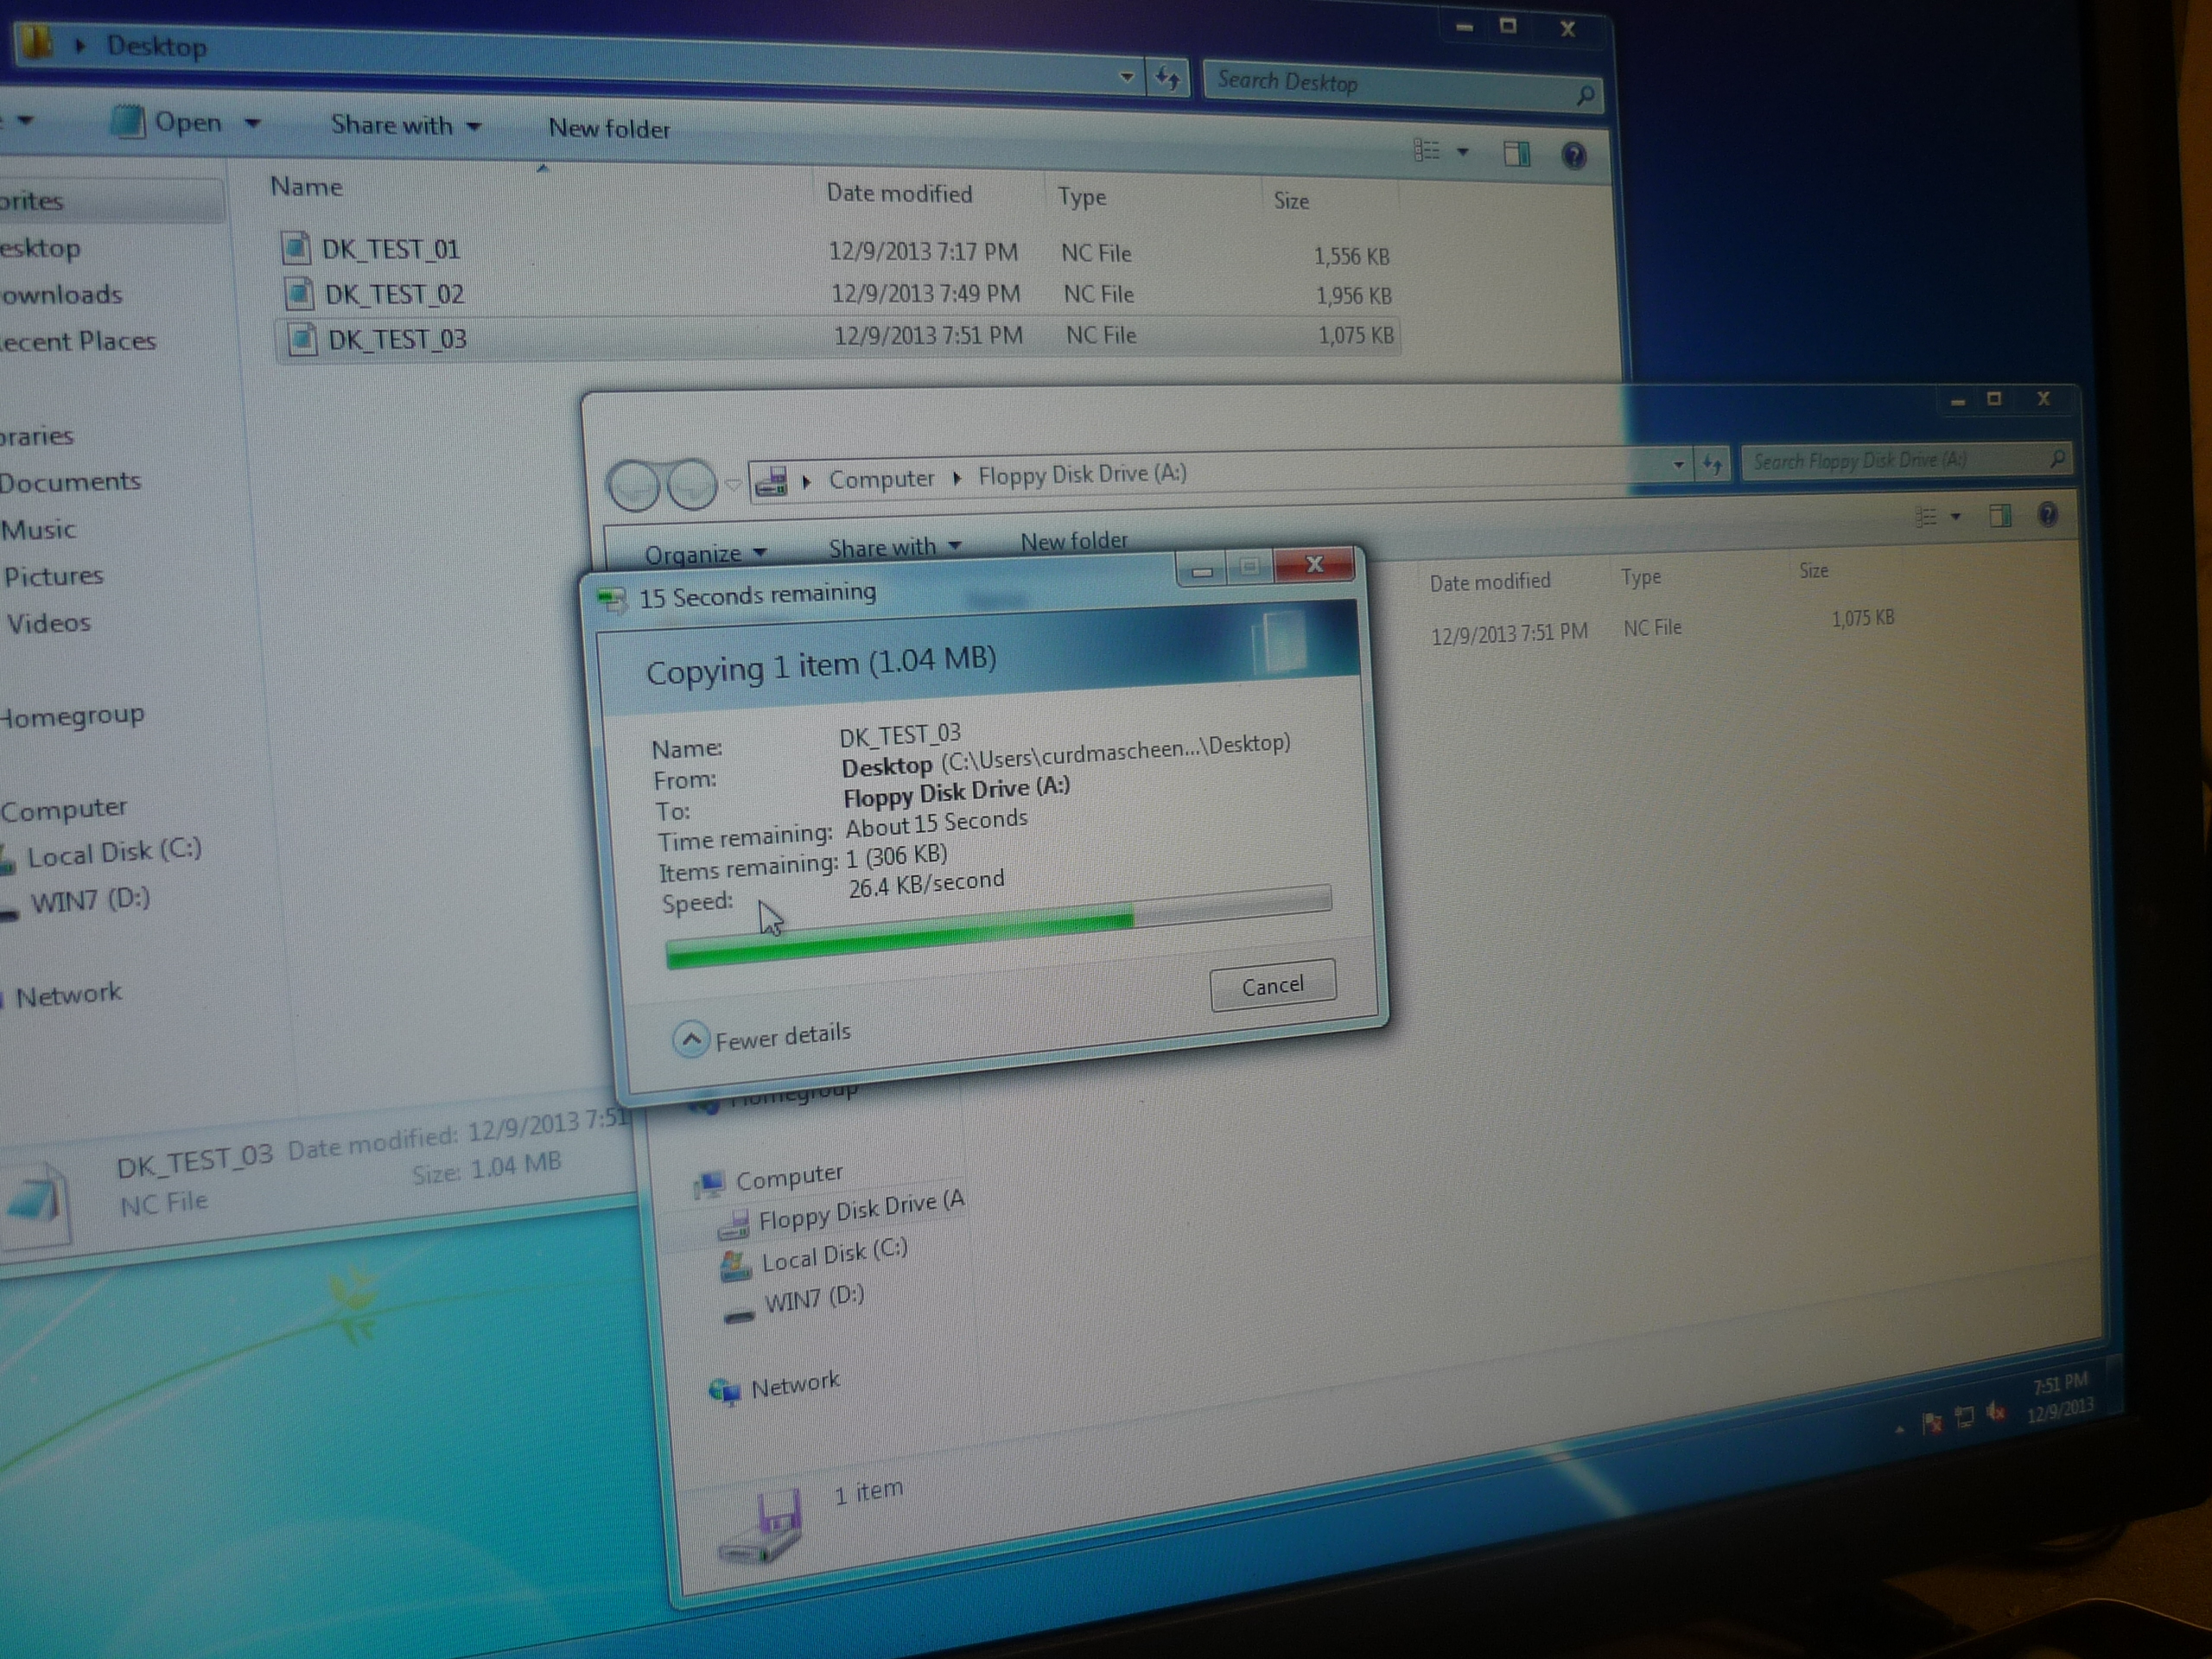Select Recent Places in Favorites
This screenshot has width=2212, height=1659.
coord(78,341)
